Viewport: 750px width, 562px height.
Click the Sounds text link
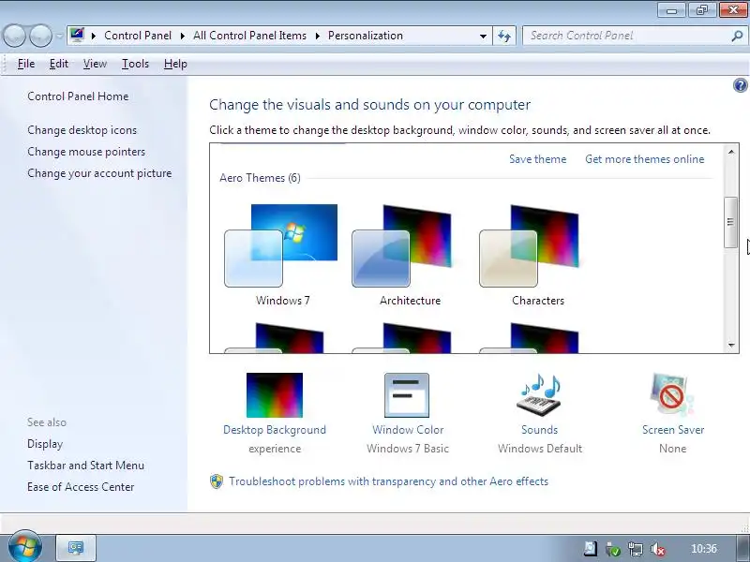[x=540, y=430]
